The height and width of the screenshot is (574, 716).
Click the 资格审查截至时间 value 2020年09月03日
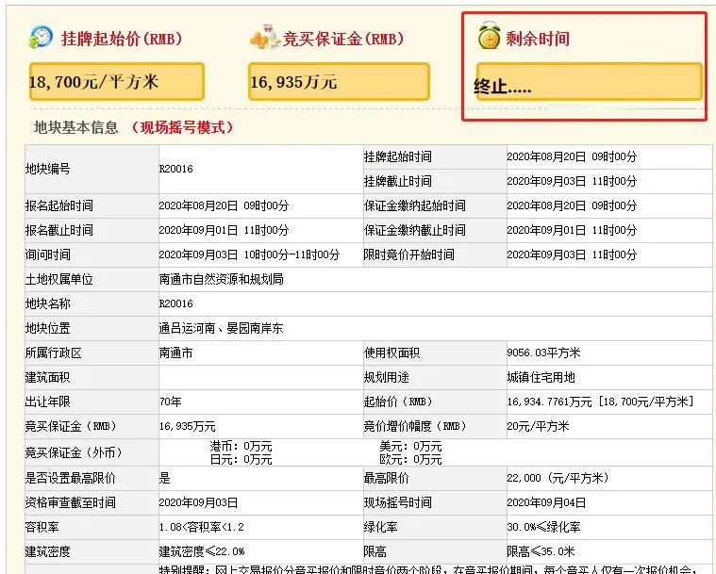click(x=198, y=502)
